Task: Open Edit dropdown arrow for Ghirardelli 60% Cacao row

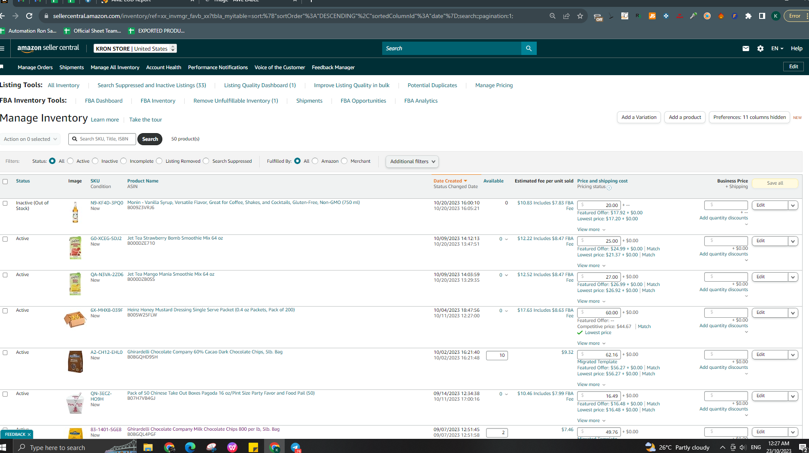Action: click(x=793, y=355)
